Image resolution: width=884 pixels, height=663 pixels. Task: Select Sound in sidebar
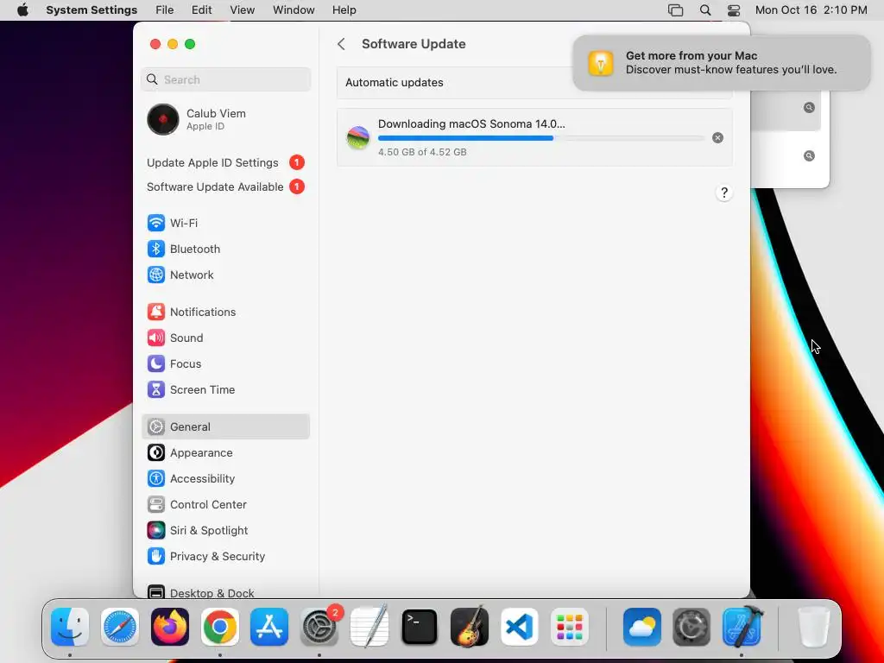click(x=225, y=338)
